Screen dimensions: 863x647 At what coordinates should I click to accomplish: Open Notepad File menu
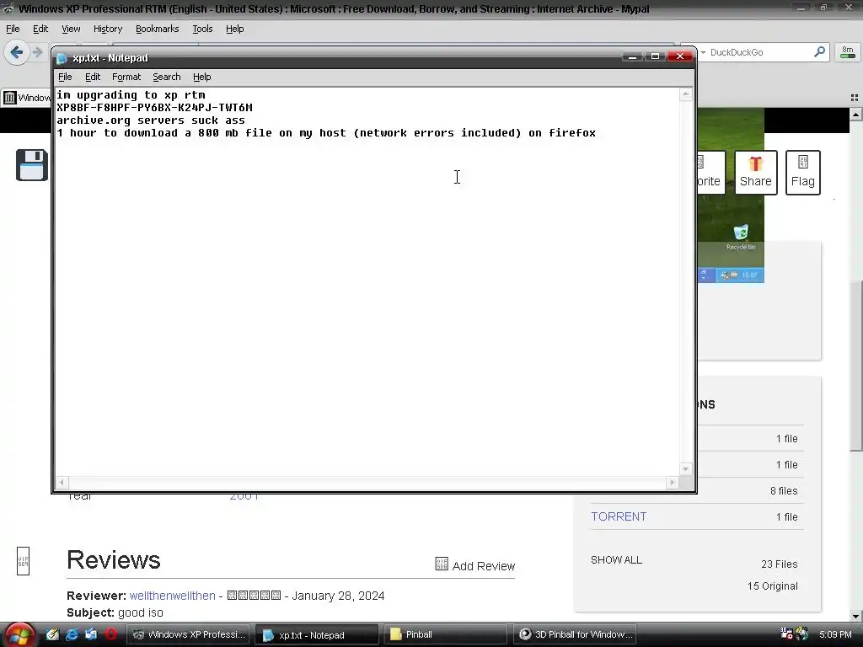click(65, 77)
